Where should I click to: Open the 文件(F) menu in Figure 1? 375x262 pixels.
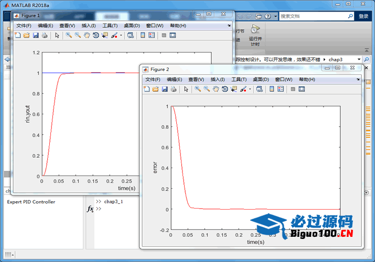[24, 26]
